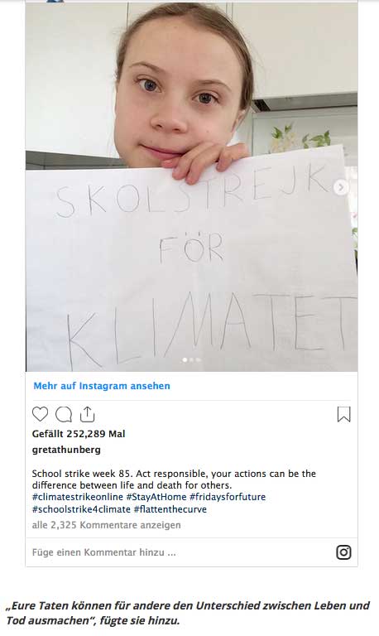Open comments via speech bubble icon
379x636 pixels.
64,414
